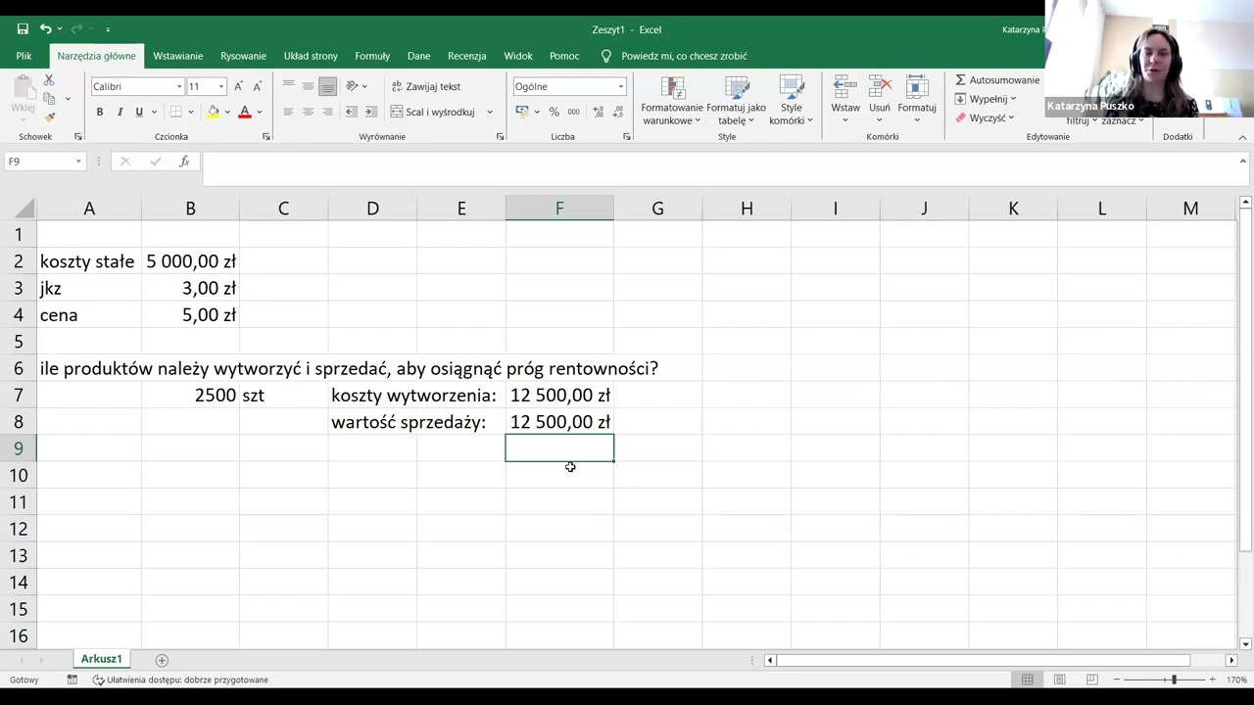Add a new sheet with plus icon
This screenshot has width=1254, height=705.
162,660
